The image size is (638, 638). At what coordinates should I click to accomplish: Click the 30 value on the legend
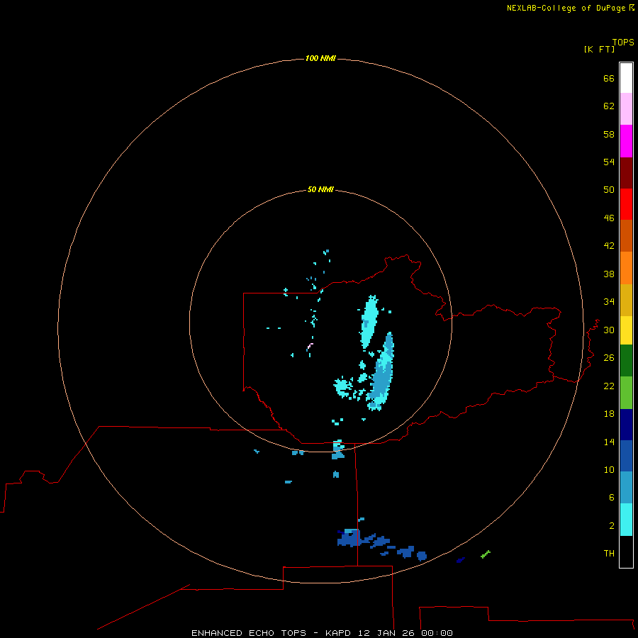pyautogui.click(x=609, y=330)
